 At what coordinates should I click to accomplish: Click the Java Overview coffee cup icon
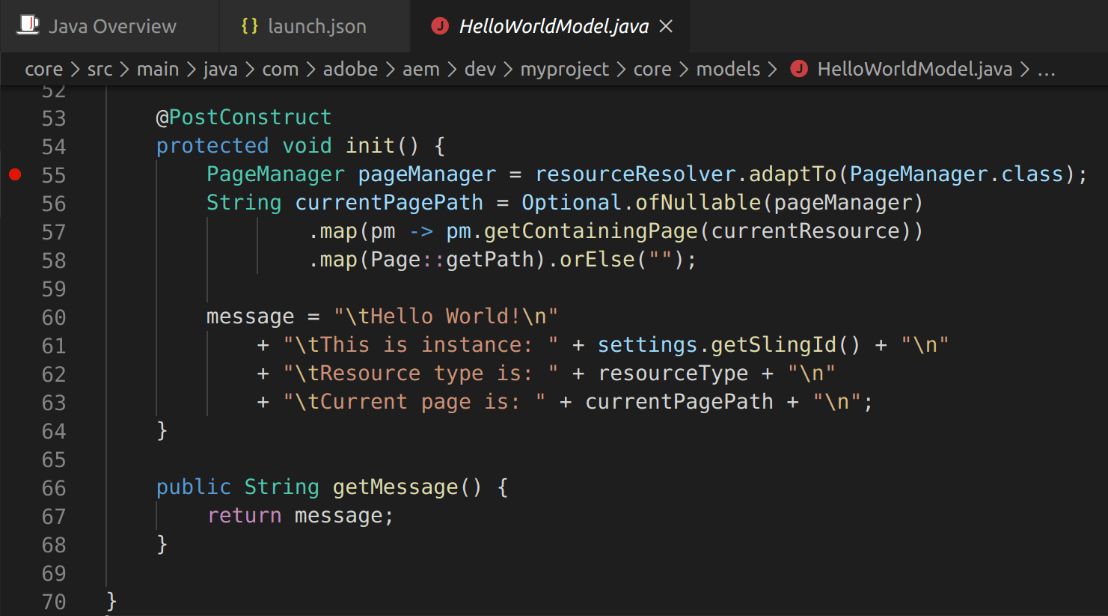tap(28, 25)
